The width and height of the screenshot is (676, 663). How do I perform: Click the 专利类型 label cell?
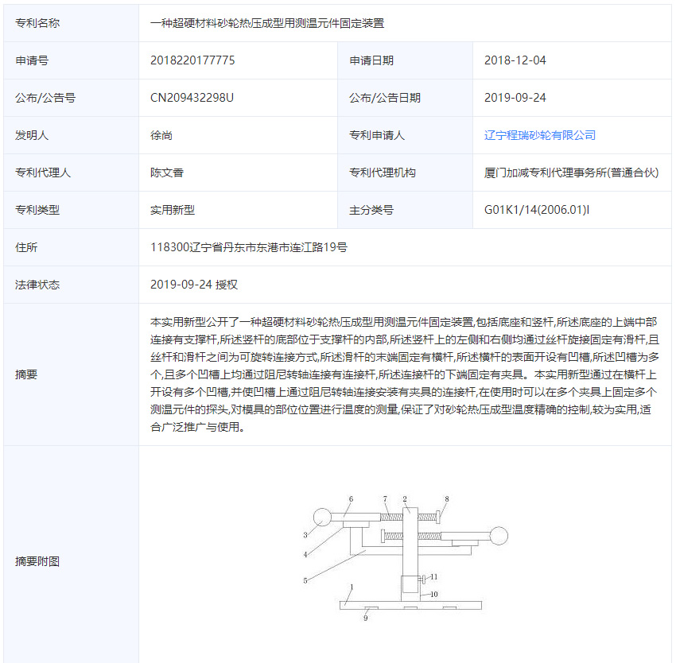coord(71,210)
